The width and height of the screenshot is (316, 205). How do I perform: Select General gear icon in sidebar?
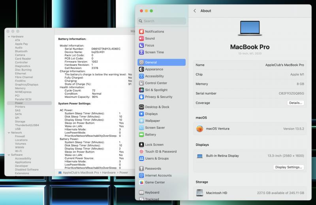click(x=141, y=62)
